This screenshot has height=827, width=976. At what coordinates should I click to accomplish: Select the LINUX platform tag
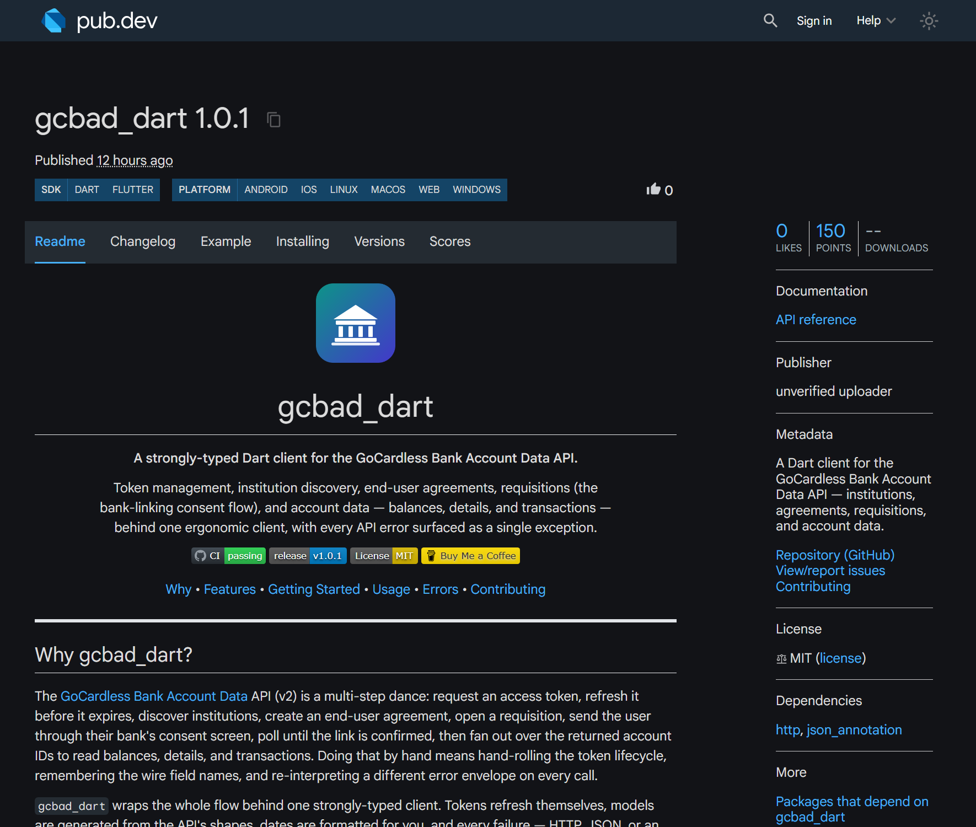click(x=344, y=190)
